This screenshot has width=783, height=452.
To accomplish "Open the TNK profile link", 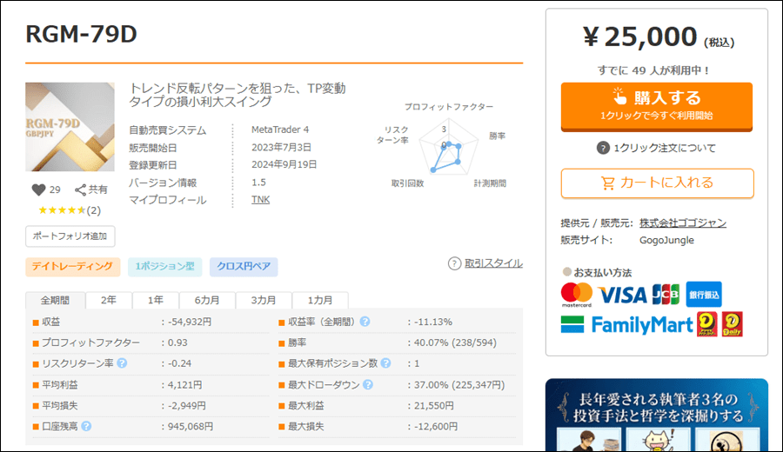I will tap(261, 200).
